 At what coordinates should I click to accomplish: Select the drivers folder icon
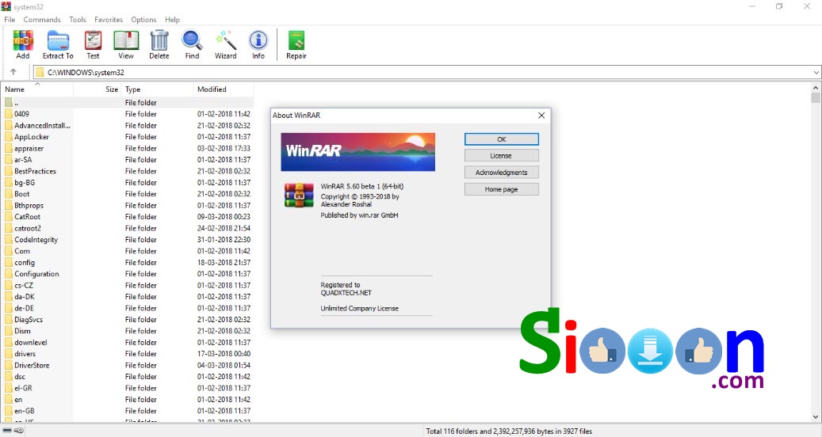point(9,354)
